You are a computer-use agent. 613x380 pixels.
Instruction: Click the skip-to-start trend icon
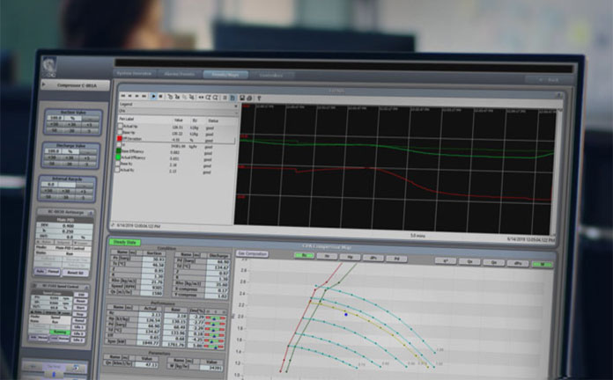123,96
